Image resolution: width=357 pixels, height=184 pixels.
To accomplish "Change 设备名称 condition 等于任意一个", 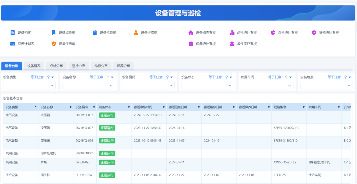I will 102,77.
